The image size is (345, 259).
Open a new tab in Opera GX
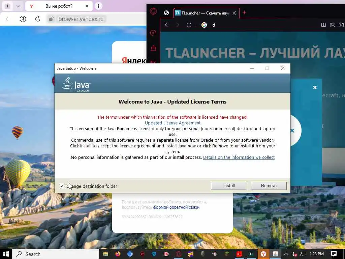click(245, 12)
